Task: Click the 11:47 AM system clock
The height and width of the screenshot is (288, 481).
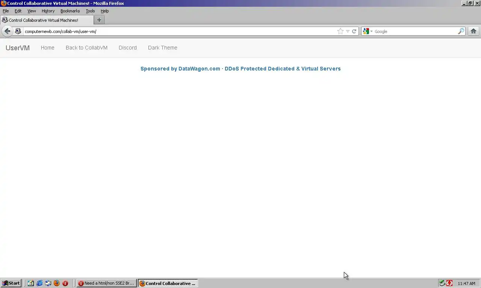Action: [467, 283]
